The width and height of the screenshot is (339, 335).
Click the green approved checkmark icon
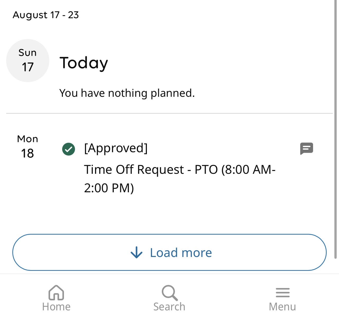tap(69, 149)
